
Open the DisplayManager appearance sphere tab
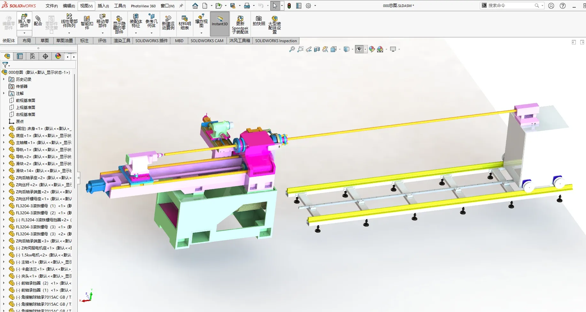(58, 56)
